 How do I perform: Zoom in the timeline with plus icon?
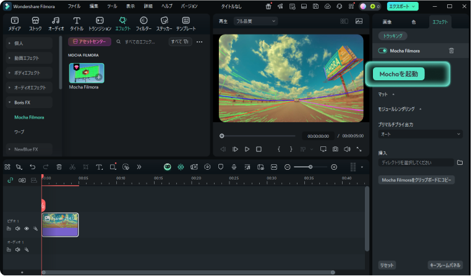334,167
